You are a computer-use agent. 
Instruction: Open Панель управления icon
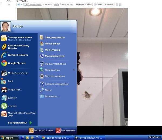[x=42, y=64]
